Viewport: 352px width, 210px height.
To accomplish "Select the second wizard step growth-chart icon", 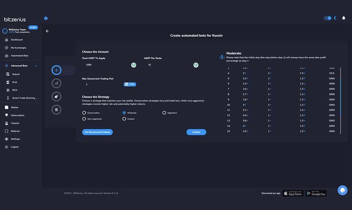I will tap(57, 83).
